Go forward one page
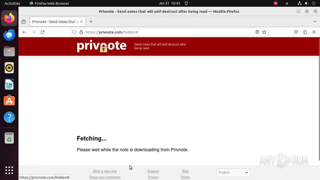 coord(33,32)
